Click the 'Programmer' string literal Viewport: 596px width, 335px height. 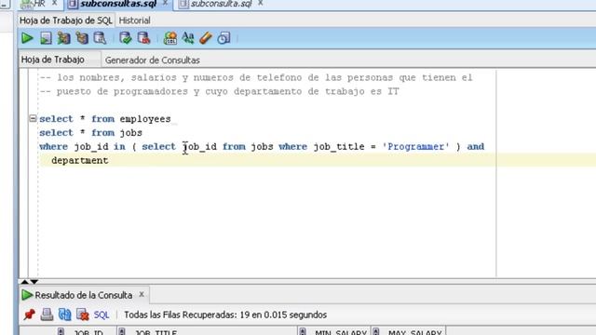tap(416, 147)
